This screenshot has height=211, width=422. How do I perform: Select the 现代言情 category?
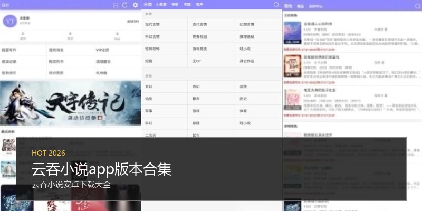[152, 24]
